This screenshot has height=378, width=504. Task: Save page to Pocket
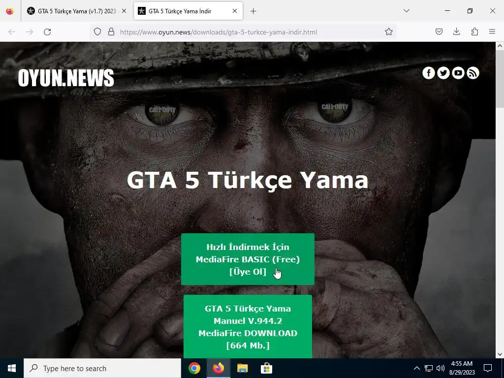[439, 32]
